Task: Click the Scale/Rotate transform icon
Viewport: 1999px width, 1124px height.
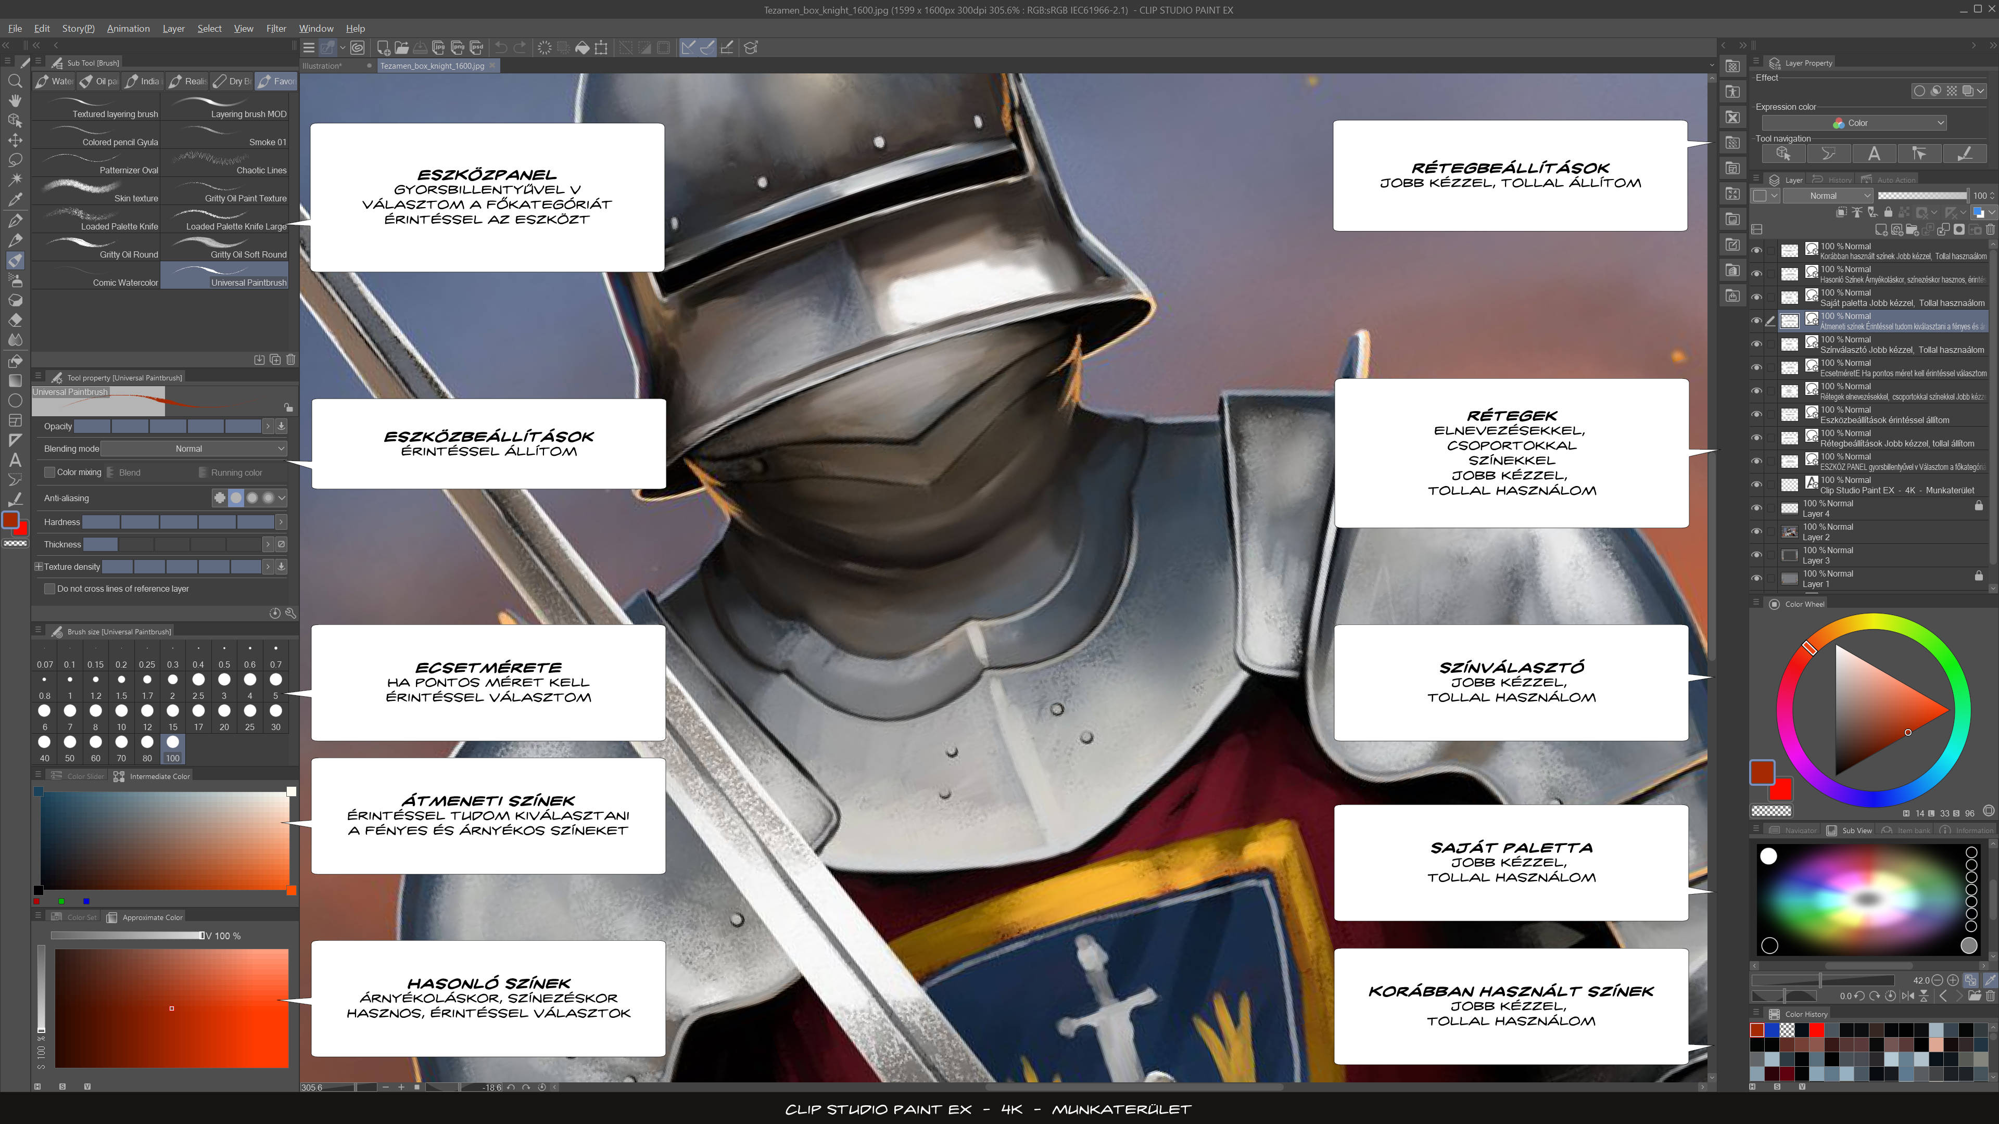Action: click(x=601, y=47)
